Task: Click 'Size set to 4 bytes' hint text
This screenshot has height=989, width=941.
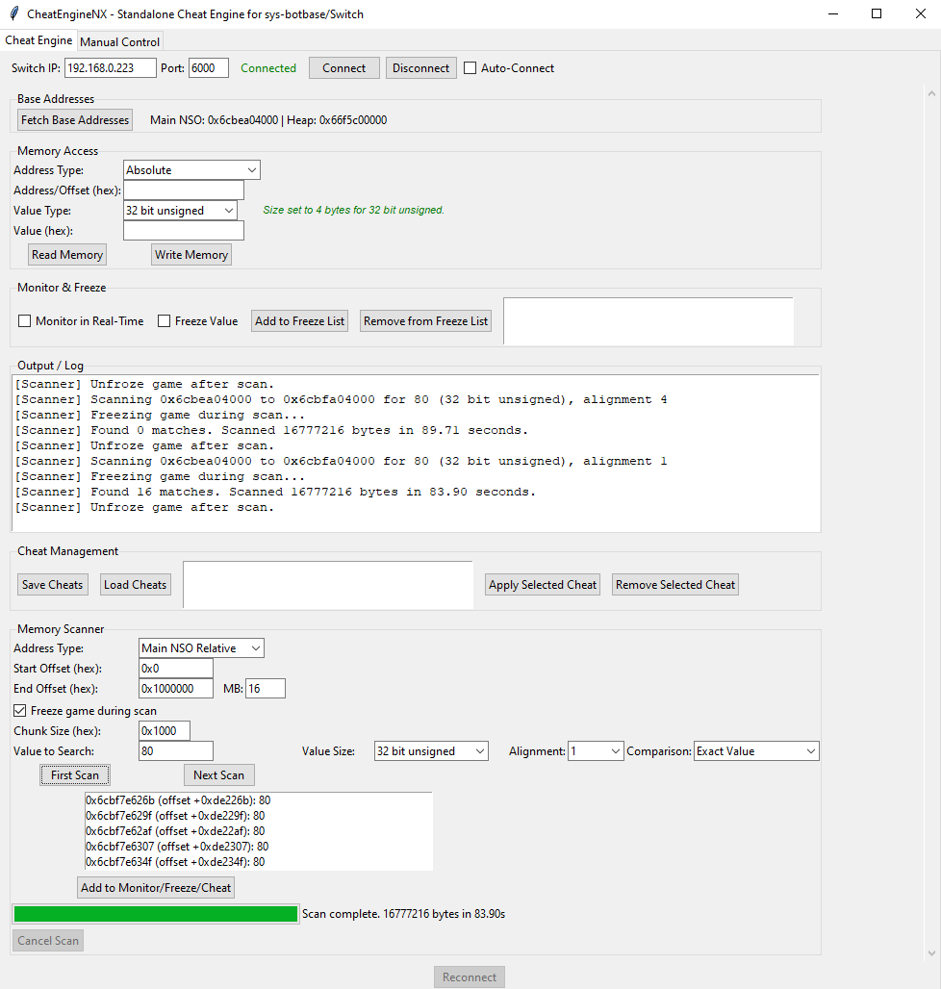Action: [354, 210]
